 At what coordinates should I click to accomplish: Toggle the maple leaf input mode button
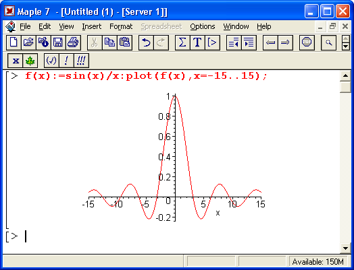pos(30,61)
